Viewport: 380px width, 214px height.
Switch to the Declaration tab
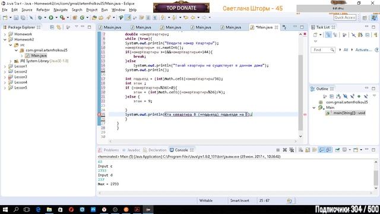155,150
